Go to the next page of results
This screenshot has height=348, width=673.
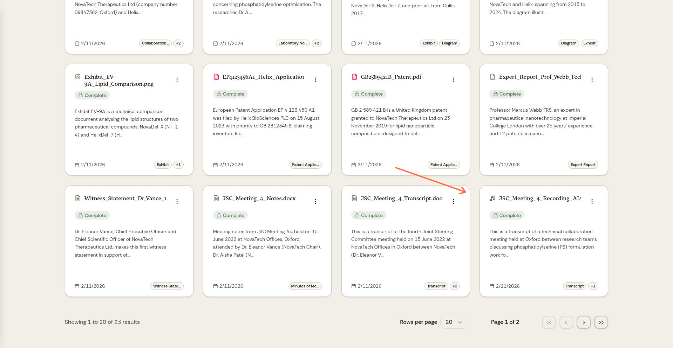[x=584, y=322]
